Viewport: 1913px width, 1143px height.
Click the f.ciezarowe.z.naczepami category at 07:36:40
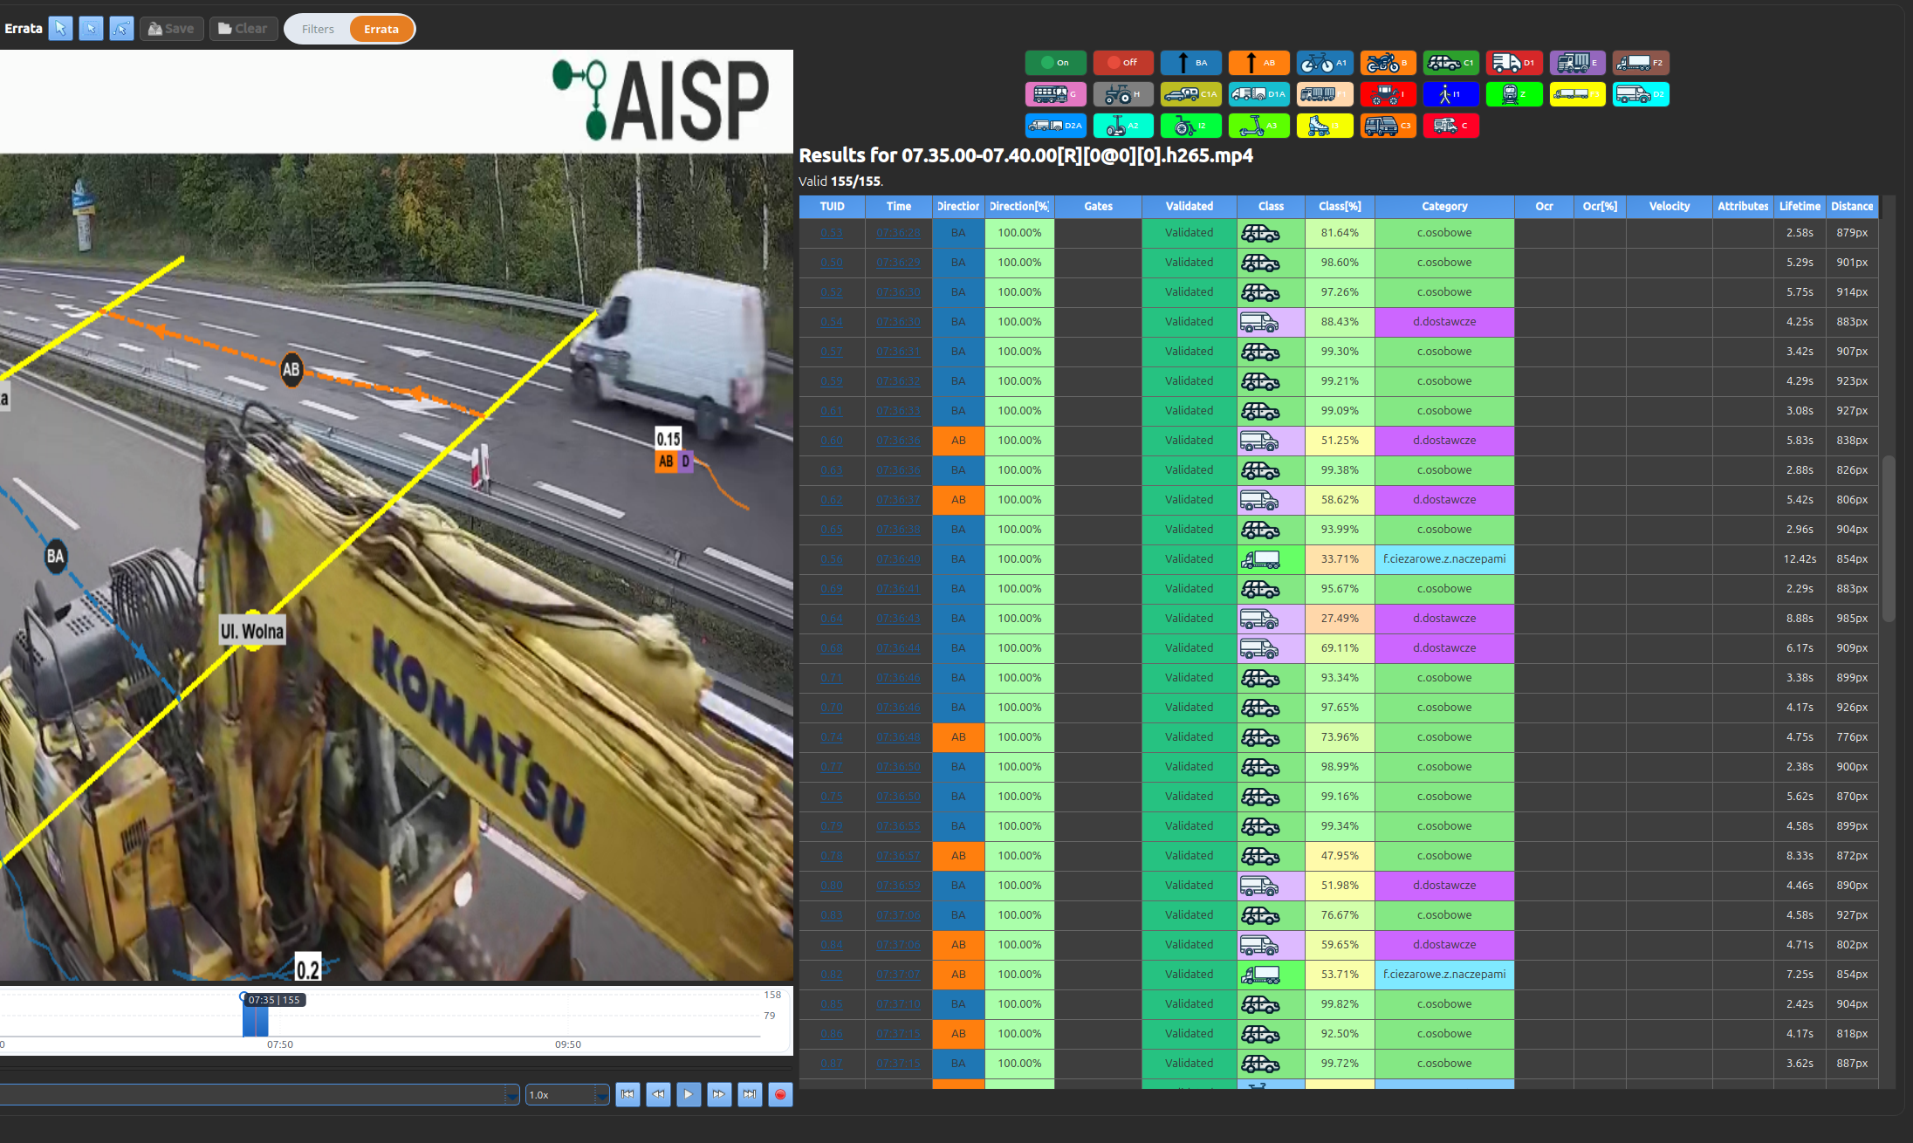click(x=1444, y=559)
